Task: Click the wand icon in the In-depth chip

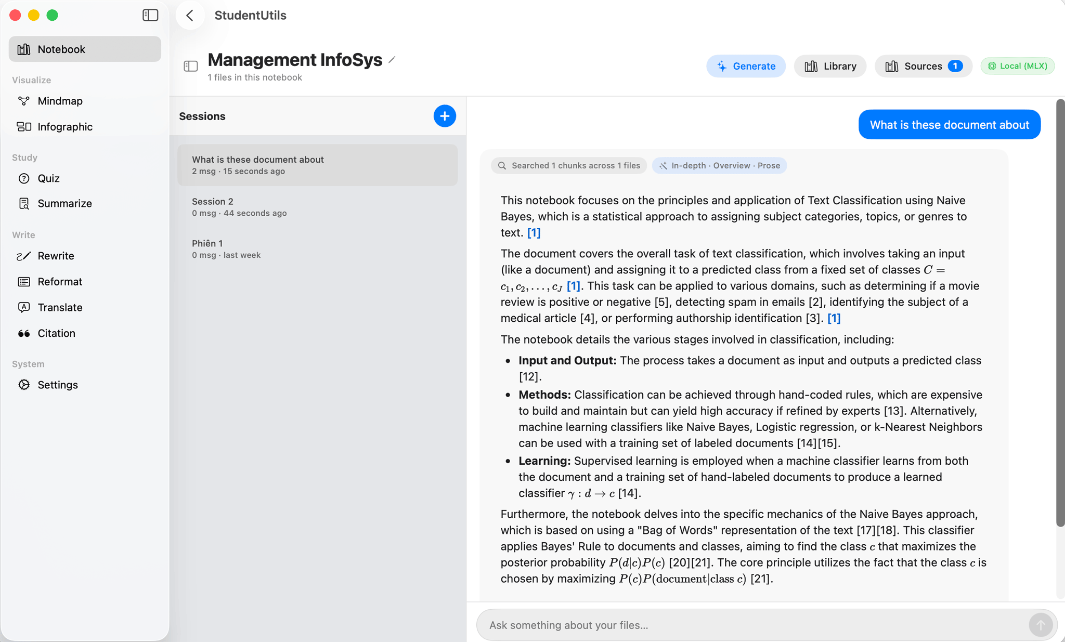Action: [x=663, y=165]
